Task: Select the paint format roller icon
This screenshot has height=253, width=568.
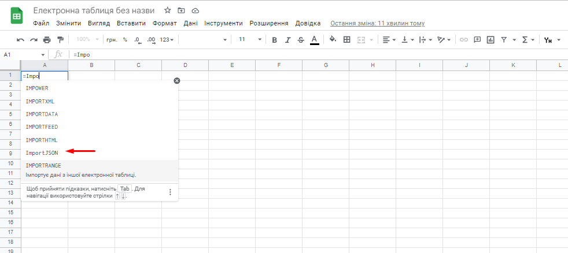Action: (60, 40)
